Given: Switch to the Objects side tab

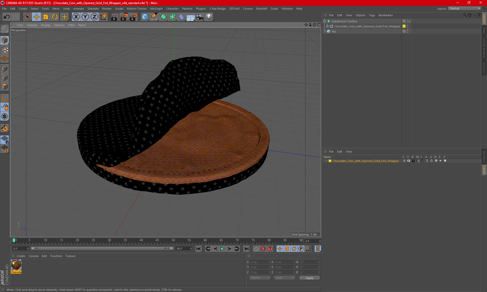Looking at the screenshot, I should (484, 19).
